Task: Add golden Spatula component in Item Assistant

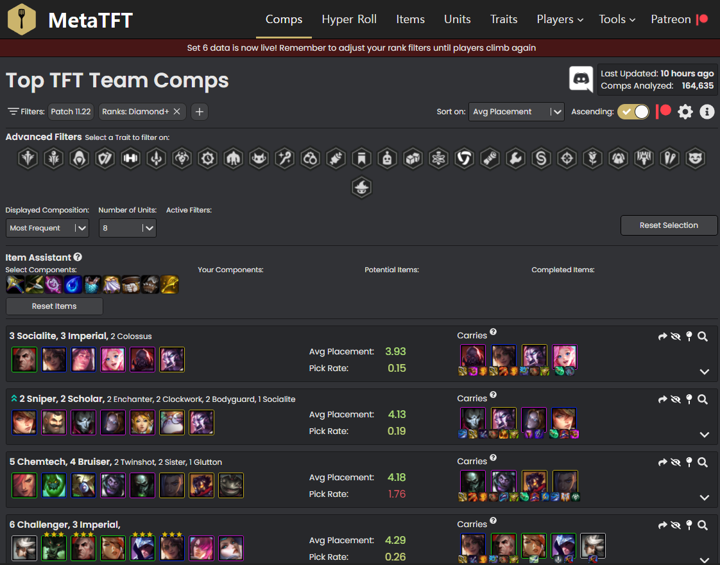Action: point(169,284)
